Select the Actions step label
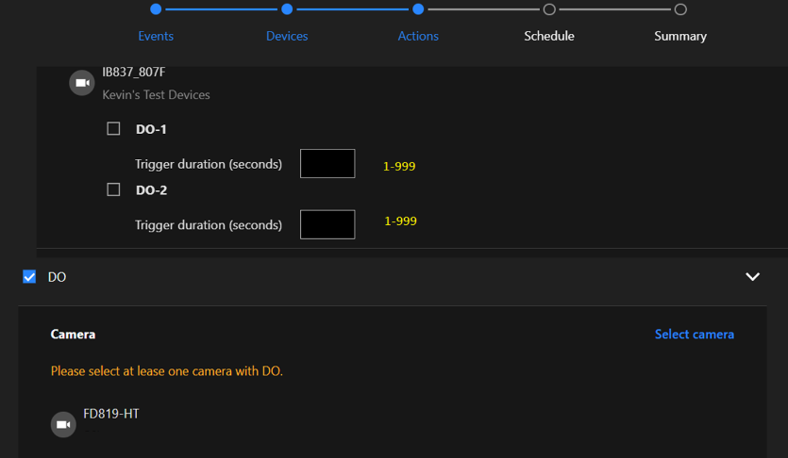 (x=417, y=36)
